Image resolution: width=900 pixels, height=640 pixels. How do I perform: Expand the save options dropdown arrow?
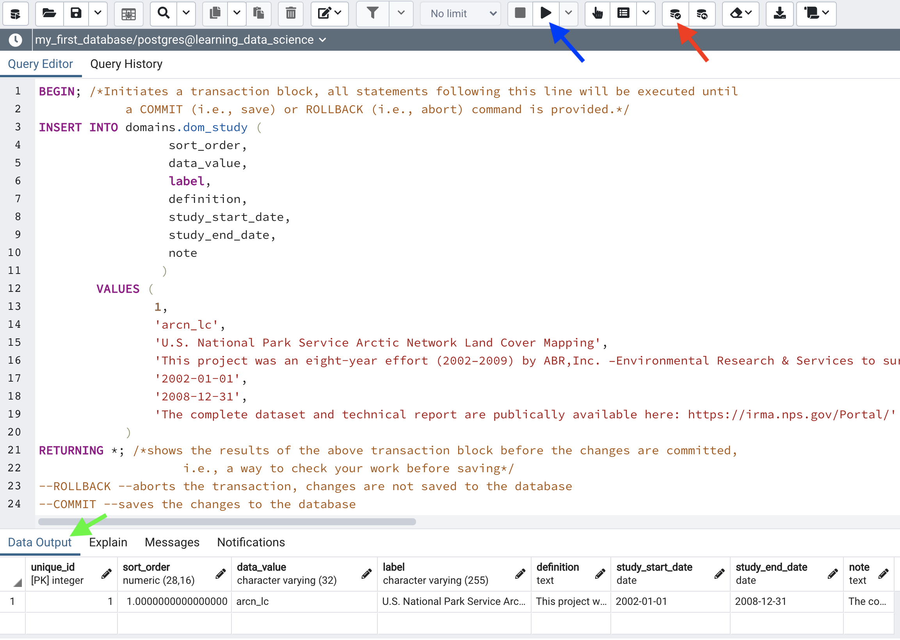point(98,13)
